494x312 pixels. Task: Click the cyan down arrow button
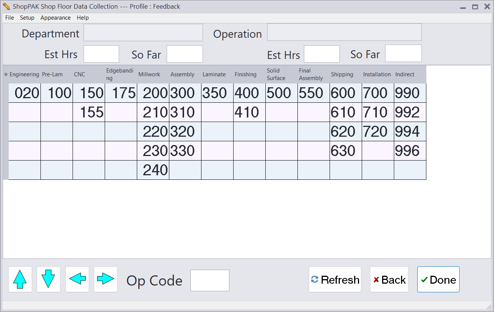pos(48,280)
